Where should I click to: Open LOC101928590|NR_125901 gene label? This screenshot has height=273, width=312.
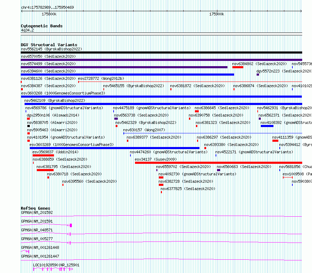tap(56, 265)
